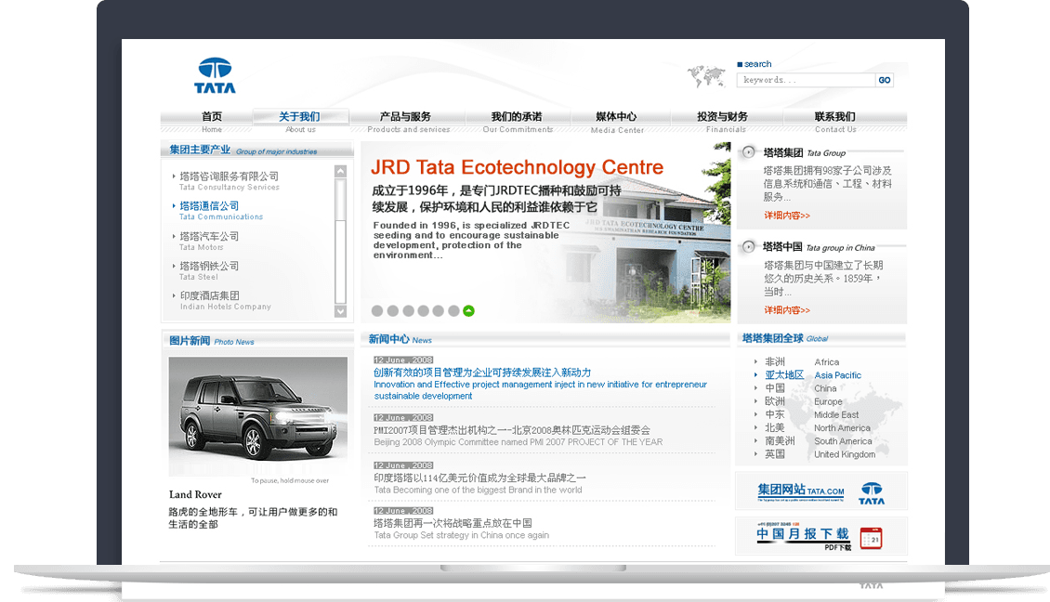Screen dimensions: 1050x602
Task: Expand 中国 China in the Global list
Action: [x=774, y=388]
